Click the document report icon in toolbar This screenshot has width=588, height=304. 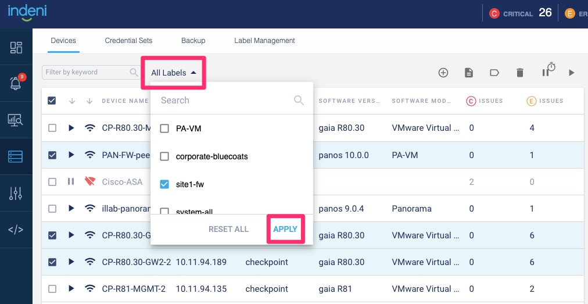469,73
